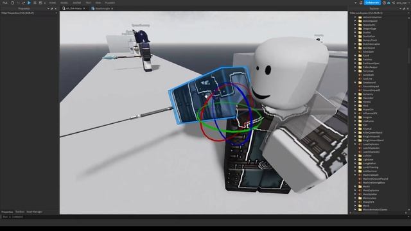The width and height of the screenshot is (411, 231).
Task: Click the LeapExplosion sound icon
Action: coord(360,144)
